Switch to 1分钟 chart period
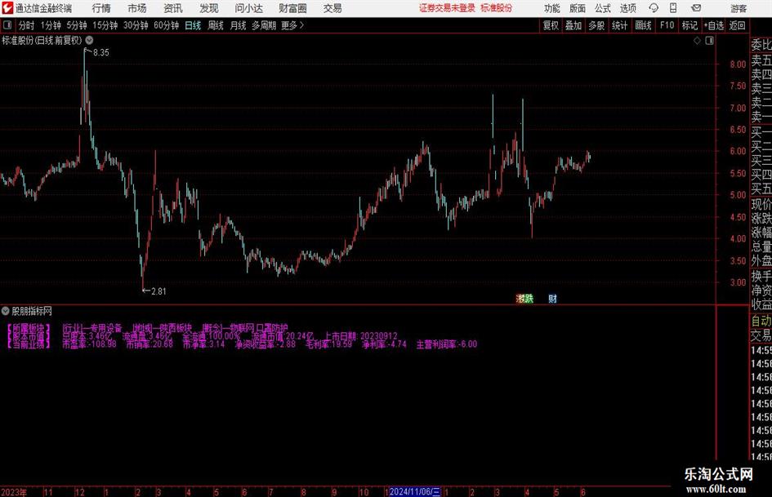 point(51,25)
